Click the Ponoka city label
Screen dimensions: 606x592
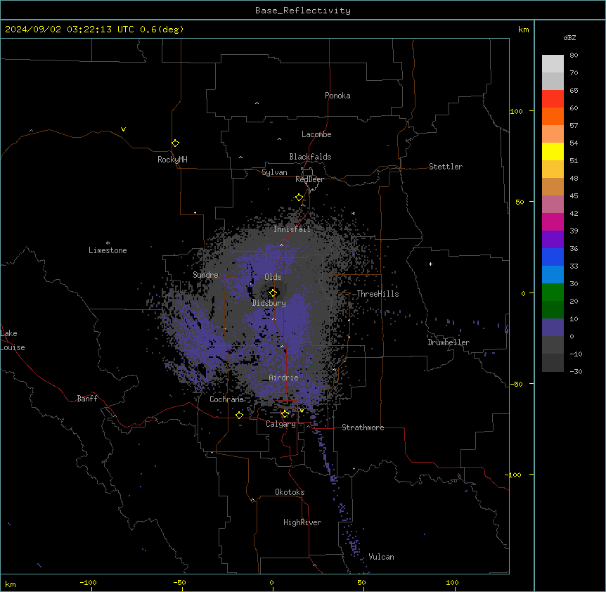(337, 96)
